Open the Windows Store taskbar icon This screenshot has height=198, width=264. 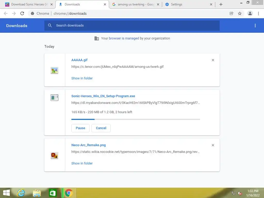(53, 193)
